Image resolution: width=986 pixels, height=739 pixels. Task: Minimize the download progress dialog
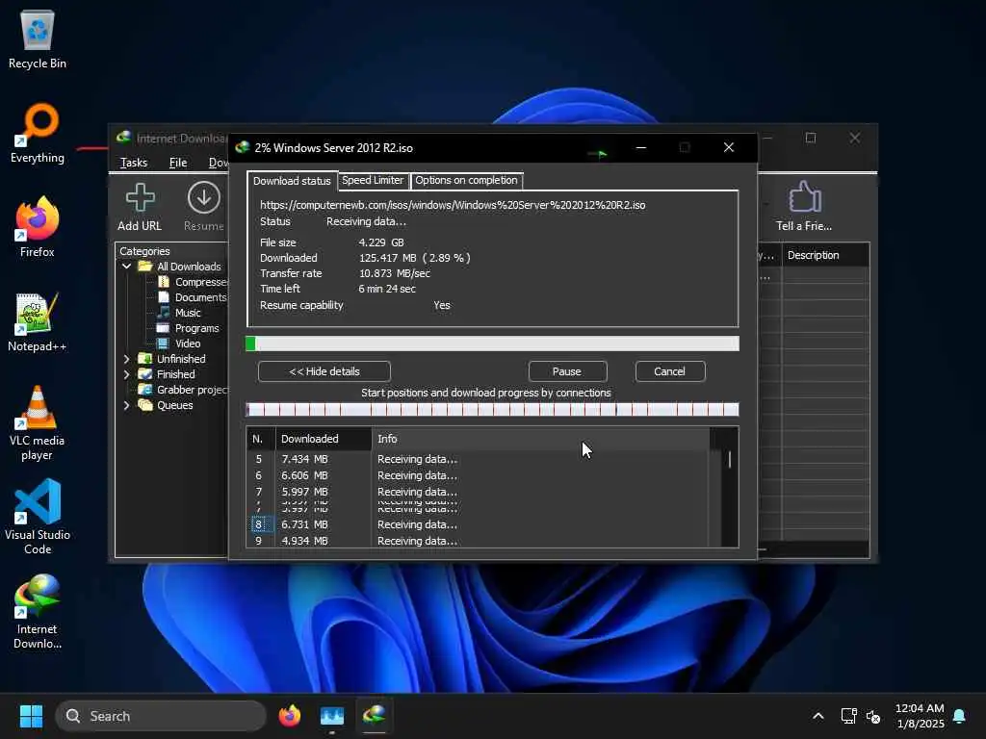[640, 147]
